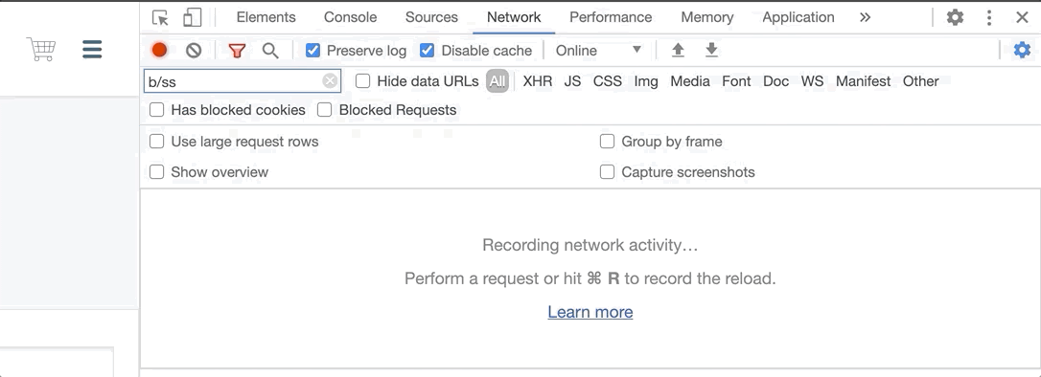Export HAR file download arrow icon
Screen dimensions: 1041x377
711,51
